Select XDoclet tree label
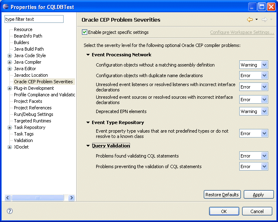The image size is (278, 222). [x=21, y=147]
